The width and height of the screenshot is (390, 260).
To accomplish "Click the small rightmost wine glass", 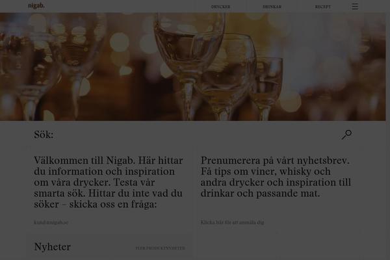I will (x=267, y=87).
